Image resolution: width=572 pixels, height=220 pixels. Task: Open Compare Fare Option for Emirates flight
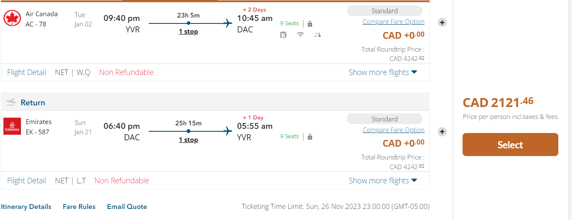[393, 130]
